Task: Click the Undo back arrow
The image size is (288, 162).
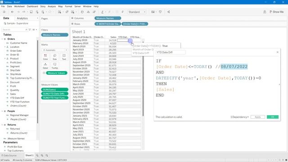Action: click(x=13, y=12)
